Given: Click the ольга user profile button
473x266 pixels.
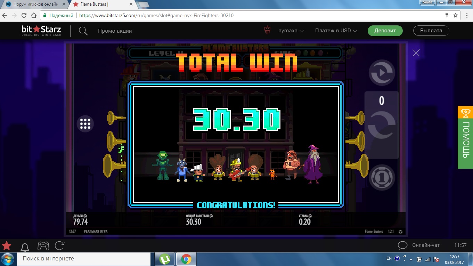Looking at the screenshot, I should click(427, 2).
